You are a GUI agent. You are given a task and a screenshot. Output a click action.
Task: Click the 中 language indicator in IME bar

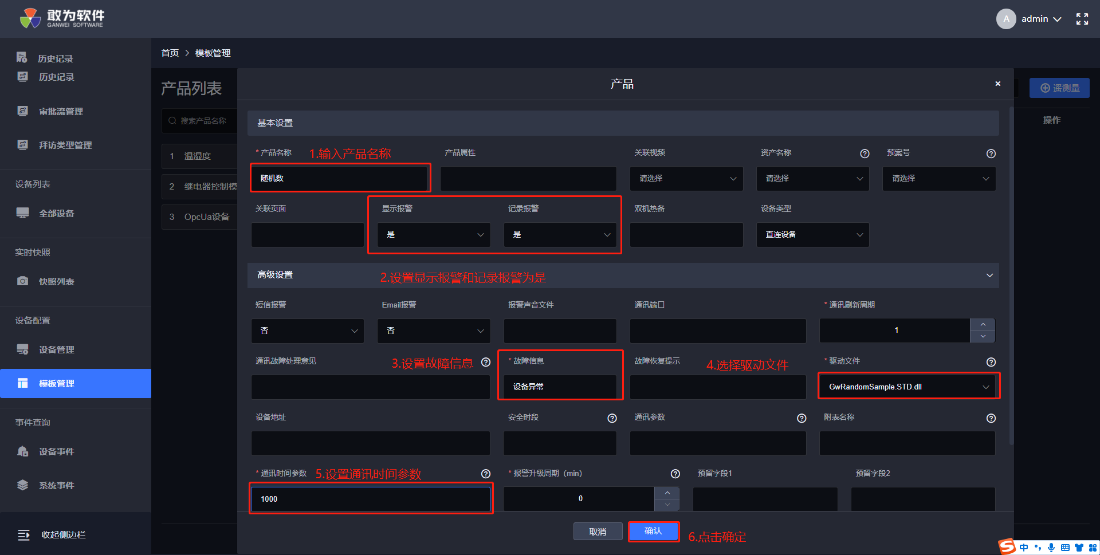(1024, 548)
